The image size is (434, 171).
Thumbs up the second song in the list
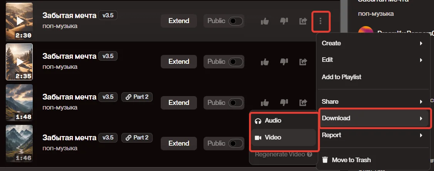coord(265,62)
